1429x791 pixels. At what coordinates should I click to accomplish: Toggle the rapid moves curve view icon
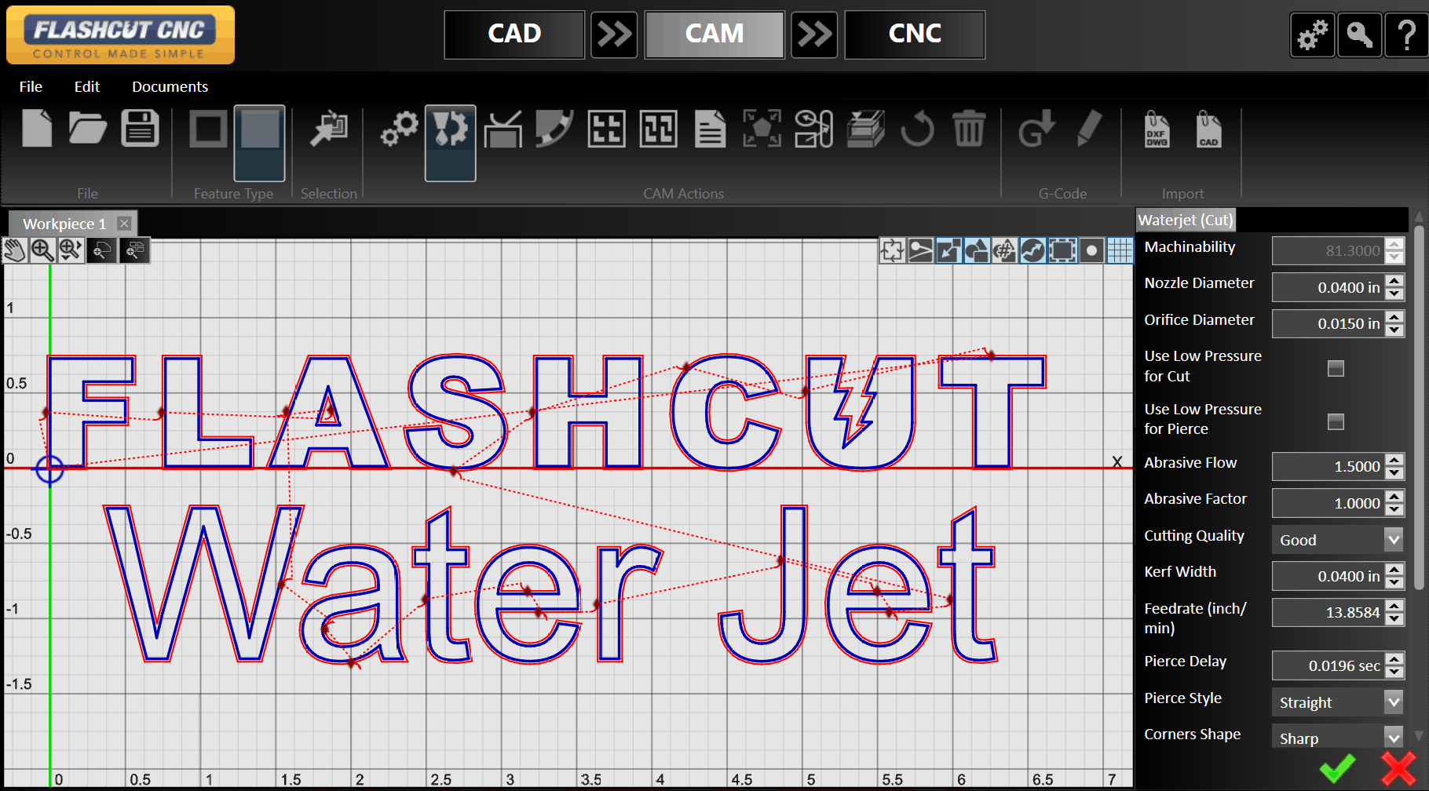tap(1033, 251)
